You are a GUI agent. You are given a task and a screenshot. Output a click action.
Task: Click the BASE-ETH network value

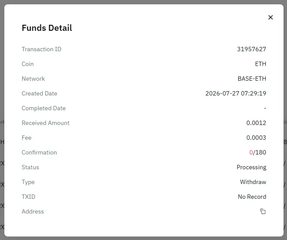coord(252,79)
